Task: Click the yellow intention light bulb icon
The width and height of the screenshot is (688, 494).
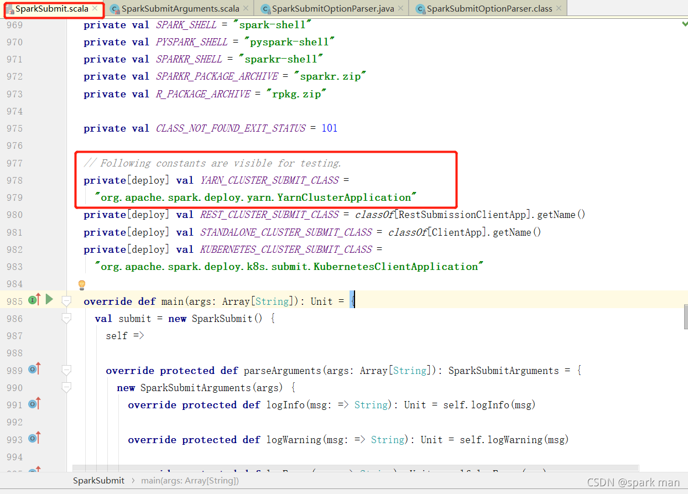Action: point(82,285)
